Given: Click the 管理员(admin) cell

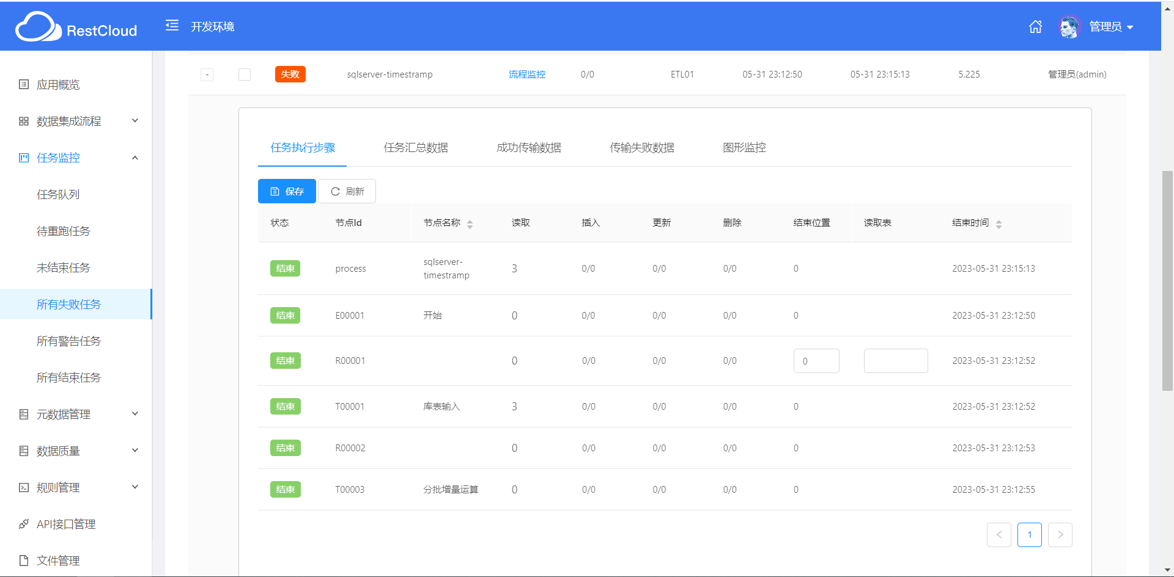Looking at the screenshot, I should [x=1077, y=74].
